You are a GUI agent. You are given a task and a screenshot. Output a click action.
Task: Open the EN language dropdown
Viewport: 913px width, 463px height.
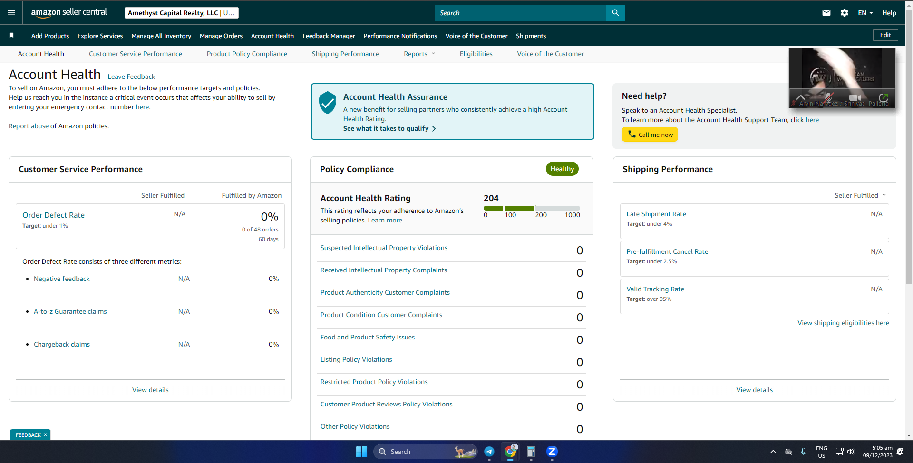click(865, 13)
